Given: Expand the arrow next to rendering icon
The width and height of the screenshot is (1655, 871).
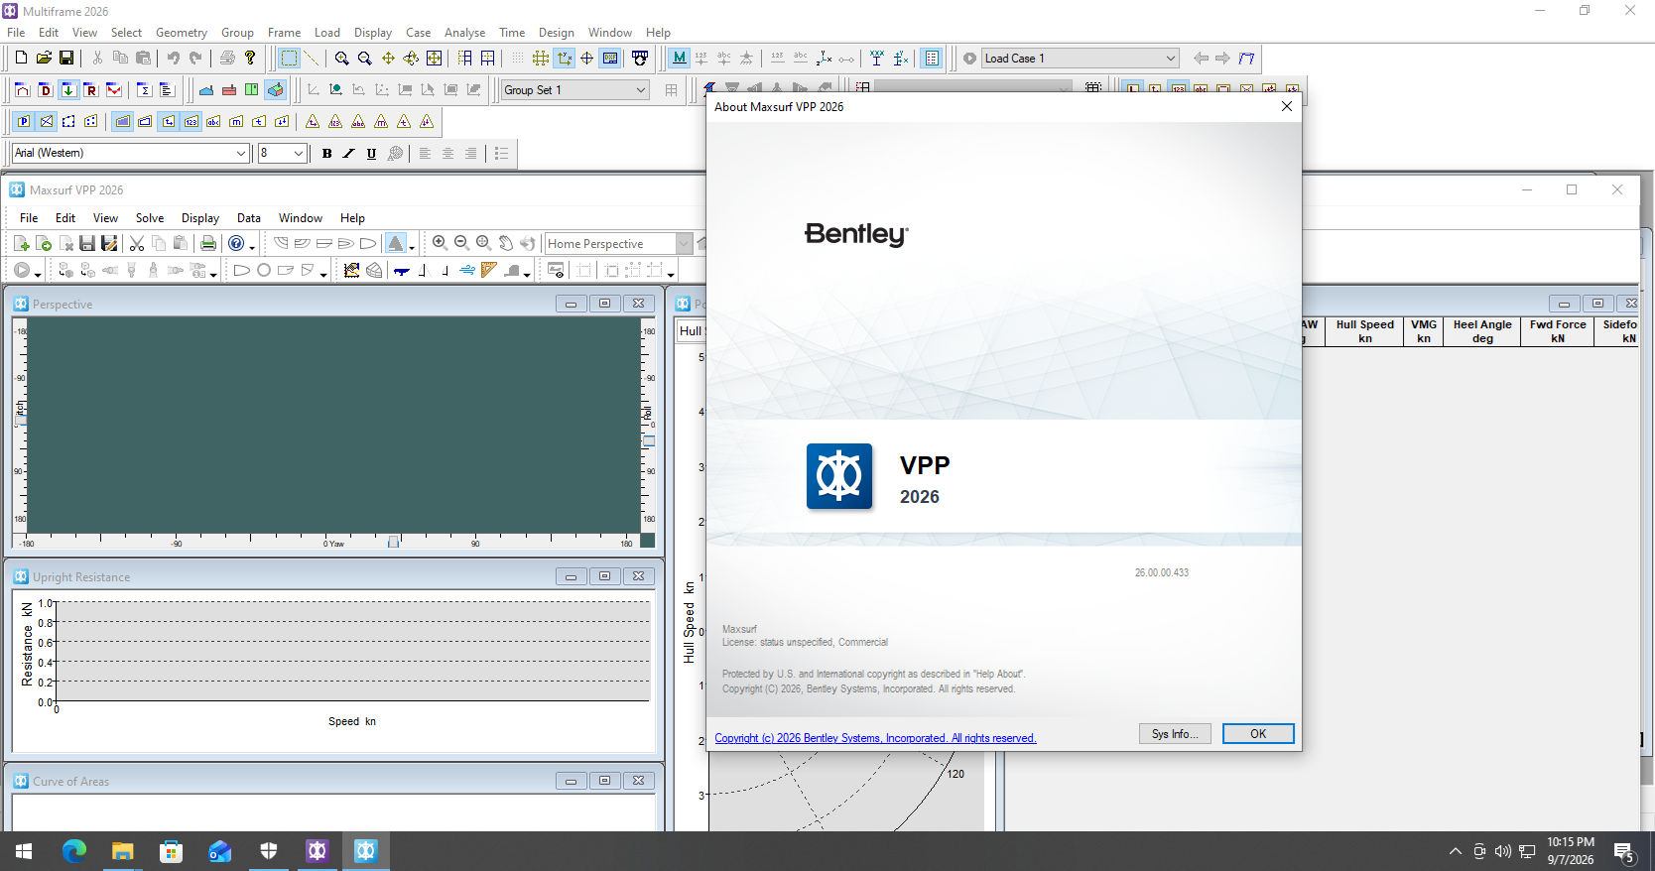Looking at the screenshot, I should tap(412, 246).
